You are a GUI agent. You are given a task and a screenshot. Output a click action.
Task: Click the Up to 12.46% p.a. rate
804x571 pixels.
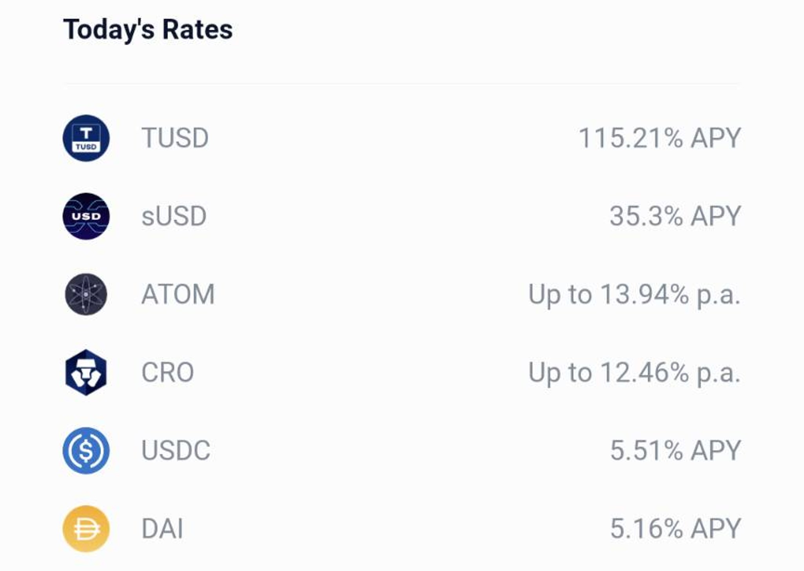634,373
